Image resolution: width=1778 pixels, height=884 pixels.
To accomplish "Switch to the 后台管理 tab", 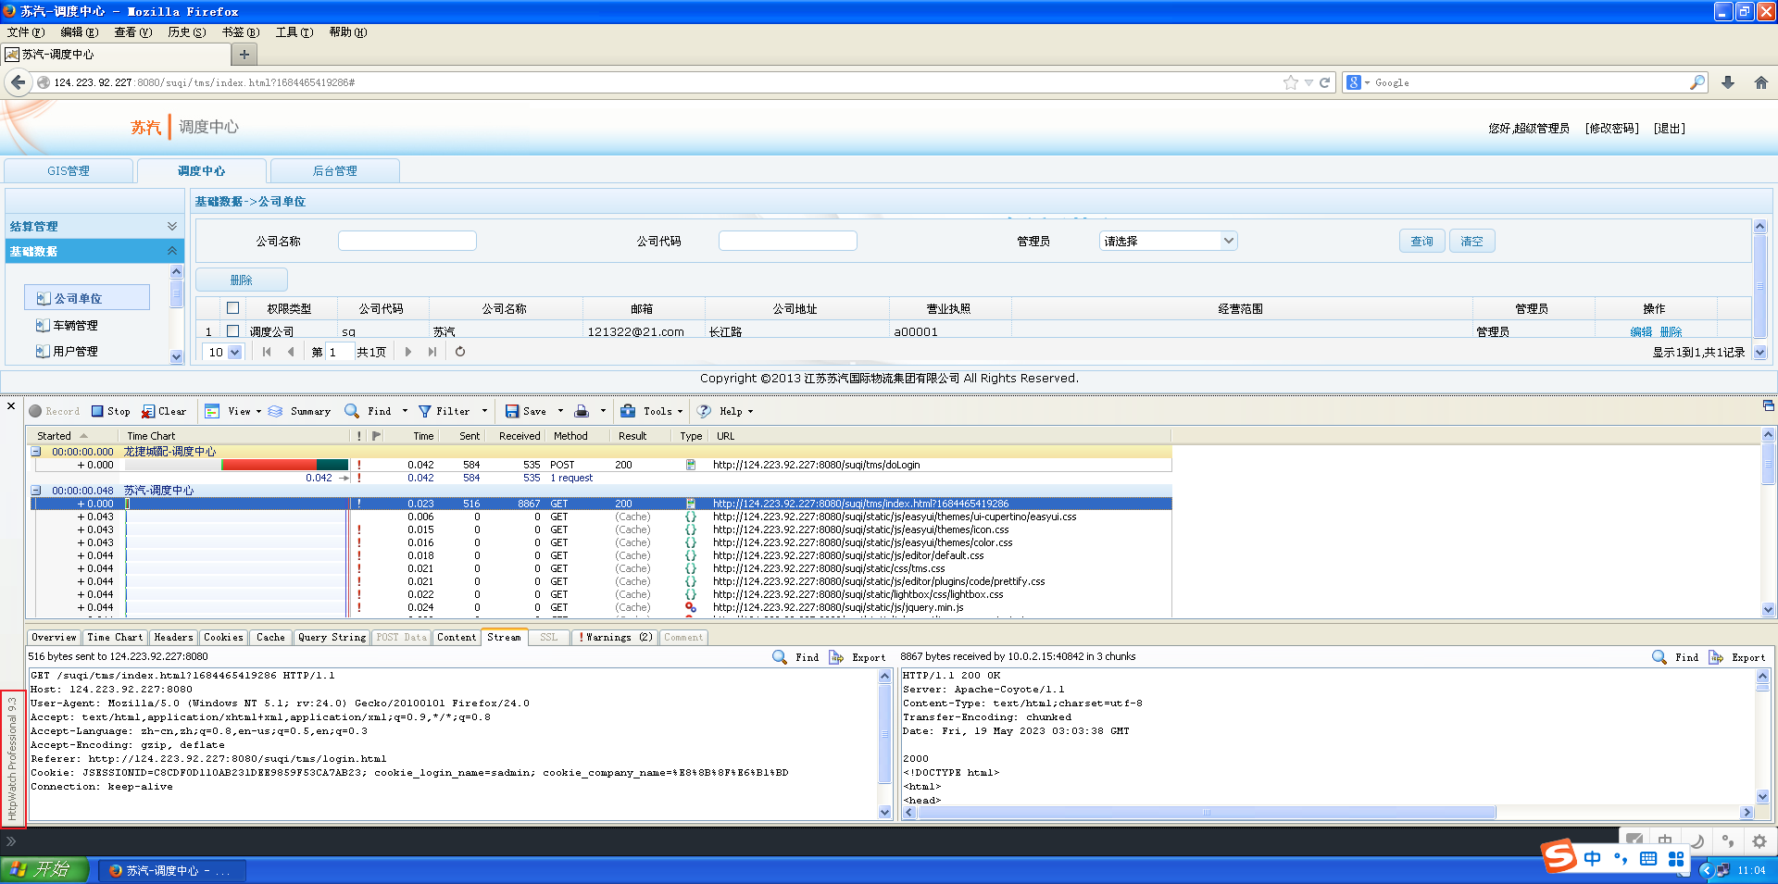I will [334, 171].
